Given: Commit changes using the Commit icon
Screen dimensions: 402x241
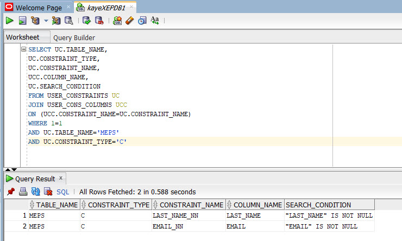Looking at the screenshot, I should point(87,21).
